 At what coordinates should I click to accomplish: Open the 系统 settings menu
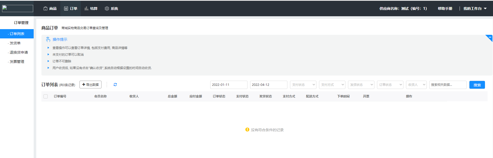tap(111, 9)
